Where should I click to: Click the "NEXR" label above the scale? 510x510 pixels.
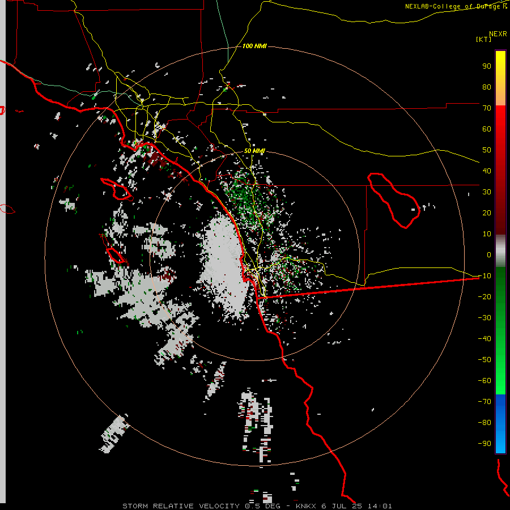pyautogui.click(x=498, y=34)
